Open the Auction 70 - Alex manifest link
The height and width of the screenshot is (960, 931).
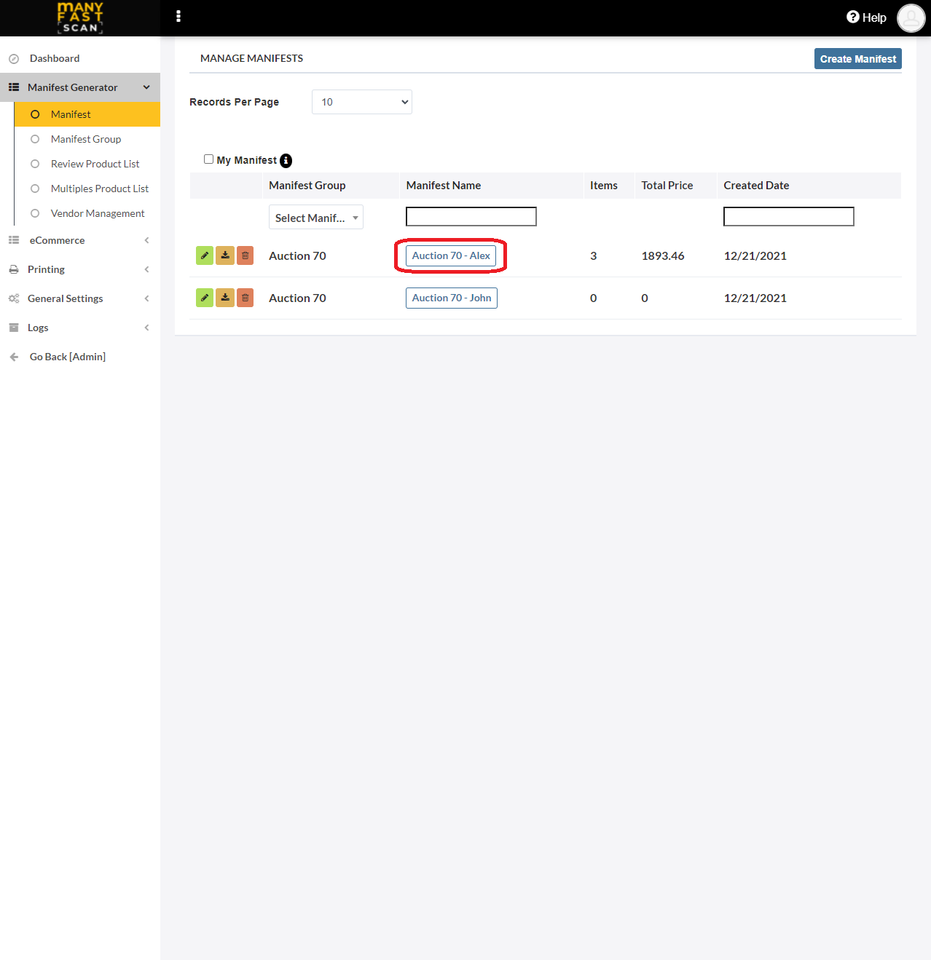[451, 256]
